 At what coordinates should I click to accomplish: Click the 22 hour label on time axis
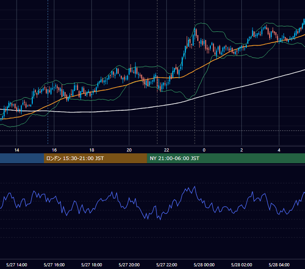[x=166, y=150]
